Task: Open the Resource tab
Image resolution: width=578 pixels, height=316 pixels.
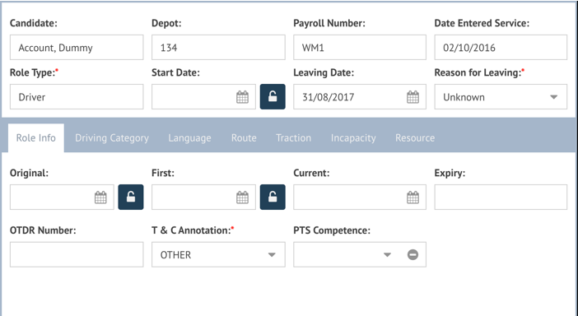Action: coord(415,137)
